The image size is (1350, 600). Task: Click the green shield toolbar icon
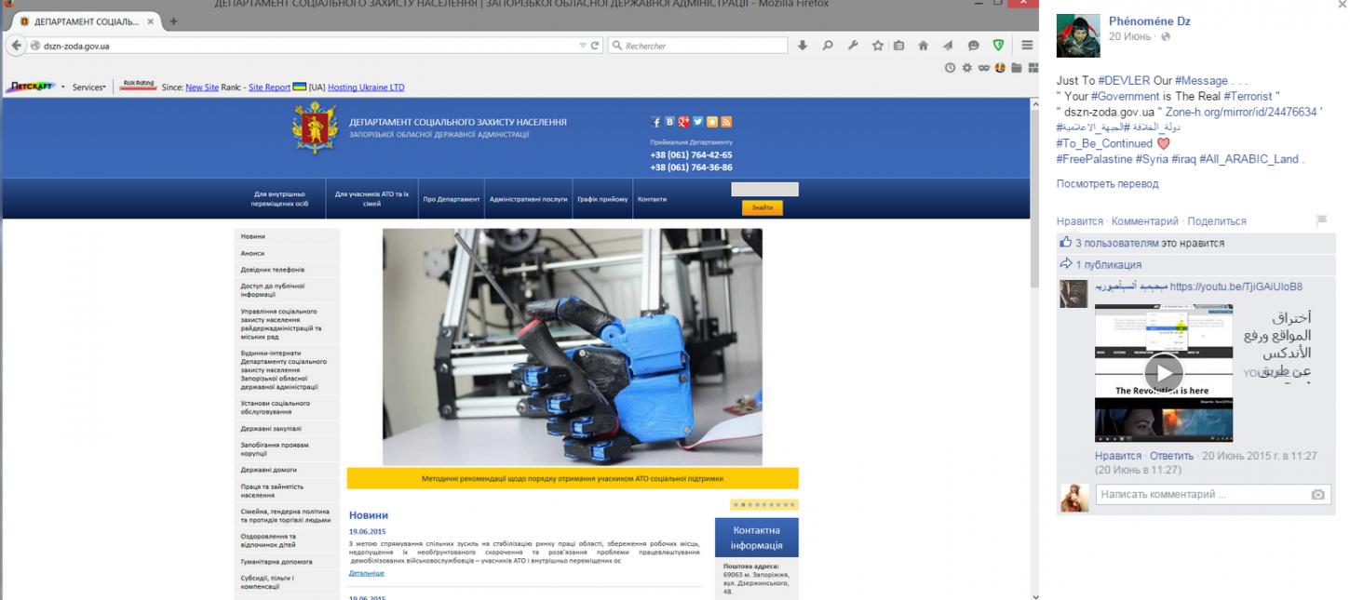998,46
